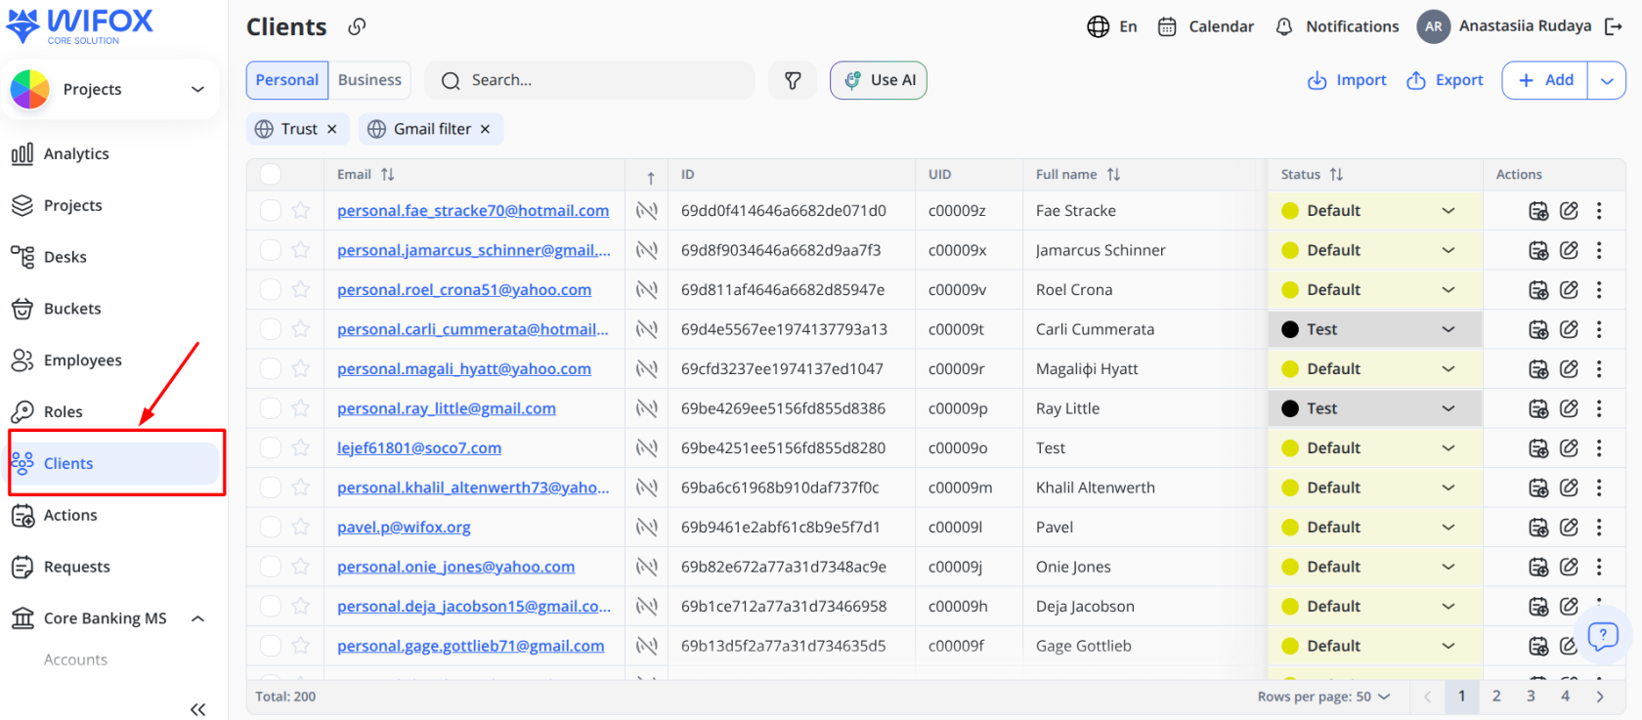
Task: Edit the Onie Jones client
Action: point(1569,567)
